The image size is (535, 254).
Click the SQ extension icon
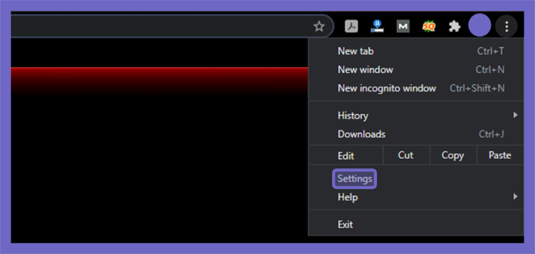point(428,26)
